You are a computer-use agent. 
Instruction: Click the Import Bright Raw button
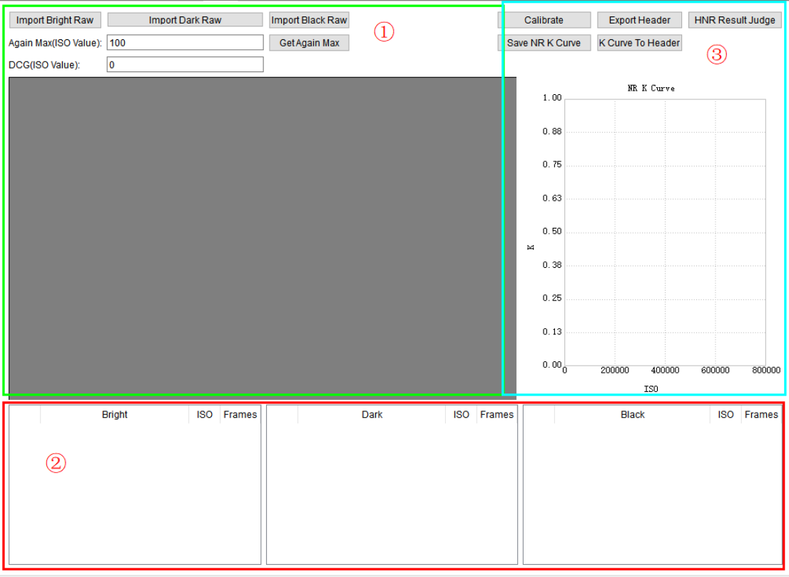(55, 20)
